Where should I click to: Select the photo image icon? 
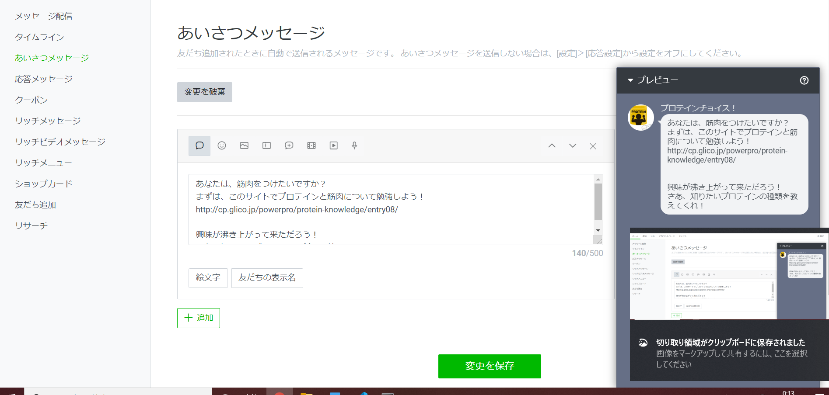point(244,146)
